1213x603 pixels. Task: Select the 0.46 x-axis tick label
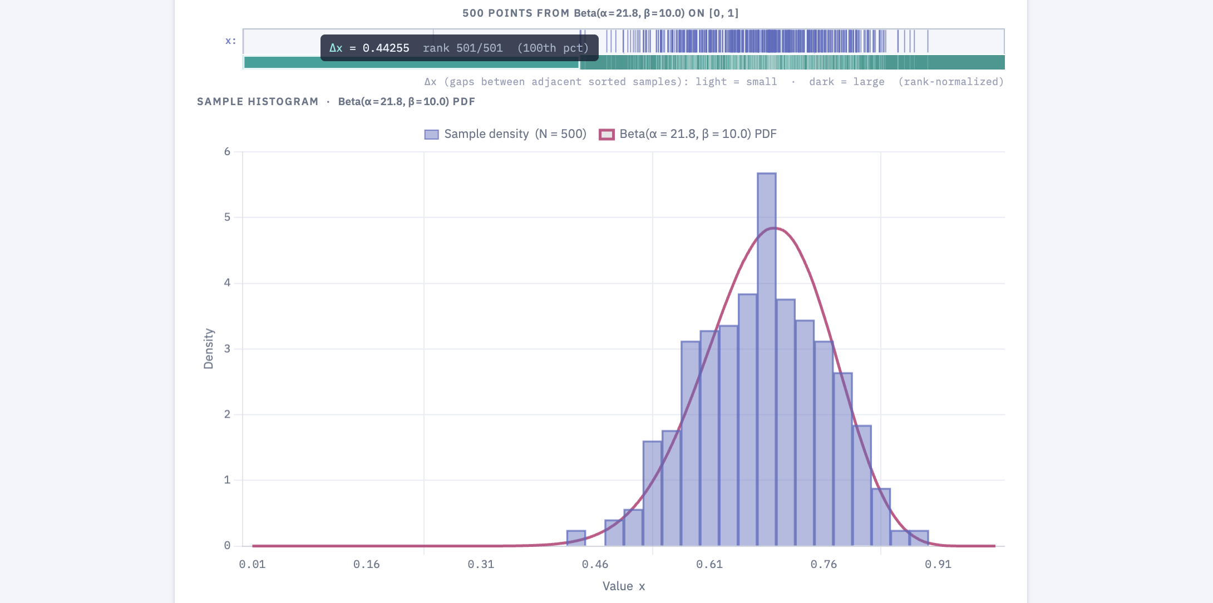coord(596,564)
